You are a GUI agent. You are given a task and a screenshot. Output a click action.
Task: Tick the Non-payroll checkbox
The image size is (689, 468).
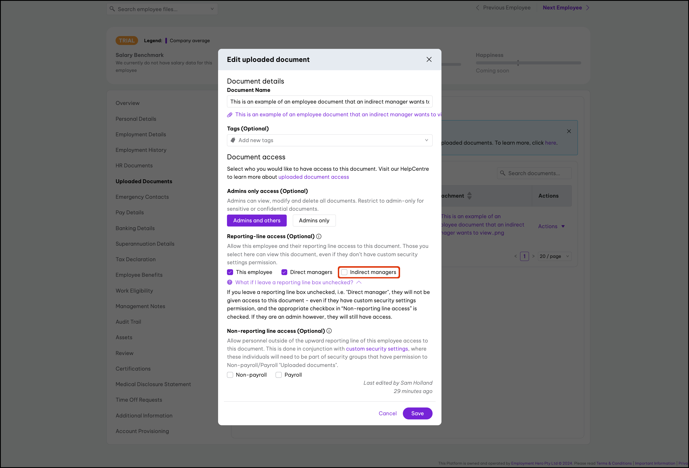click(x=230, y=375)
